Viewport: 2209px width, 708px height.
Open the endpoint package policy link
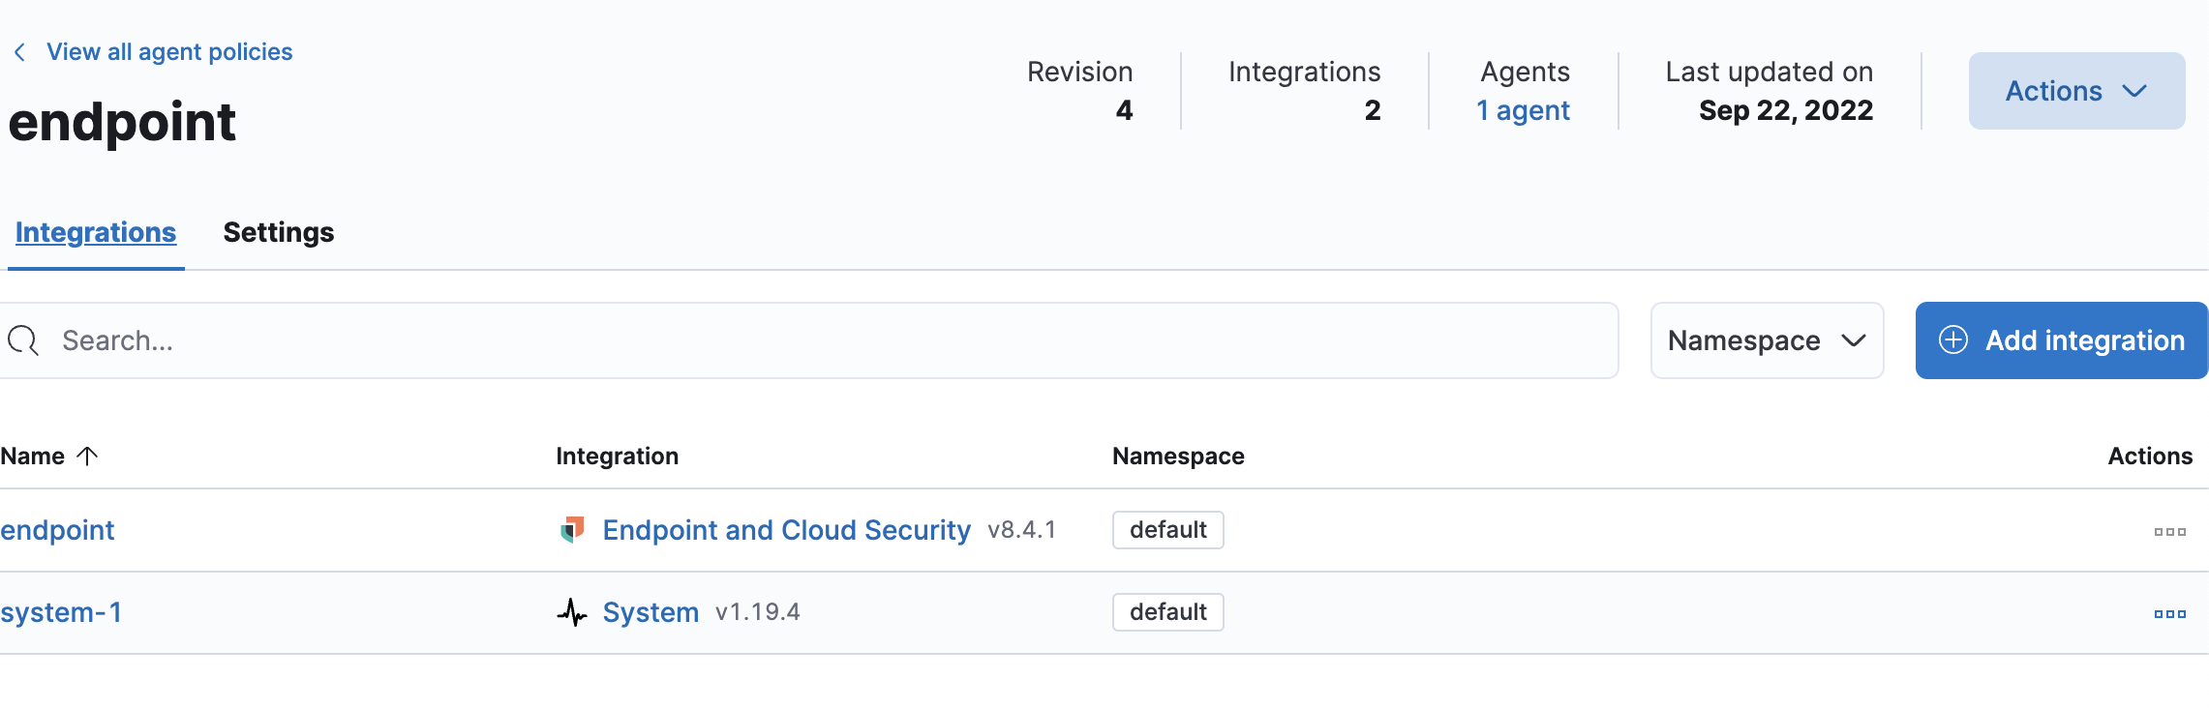tap(57, 530)
